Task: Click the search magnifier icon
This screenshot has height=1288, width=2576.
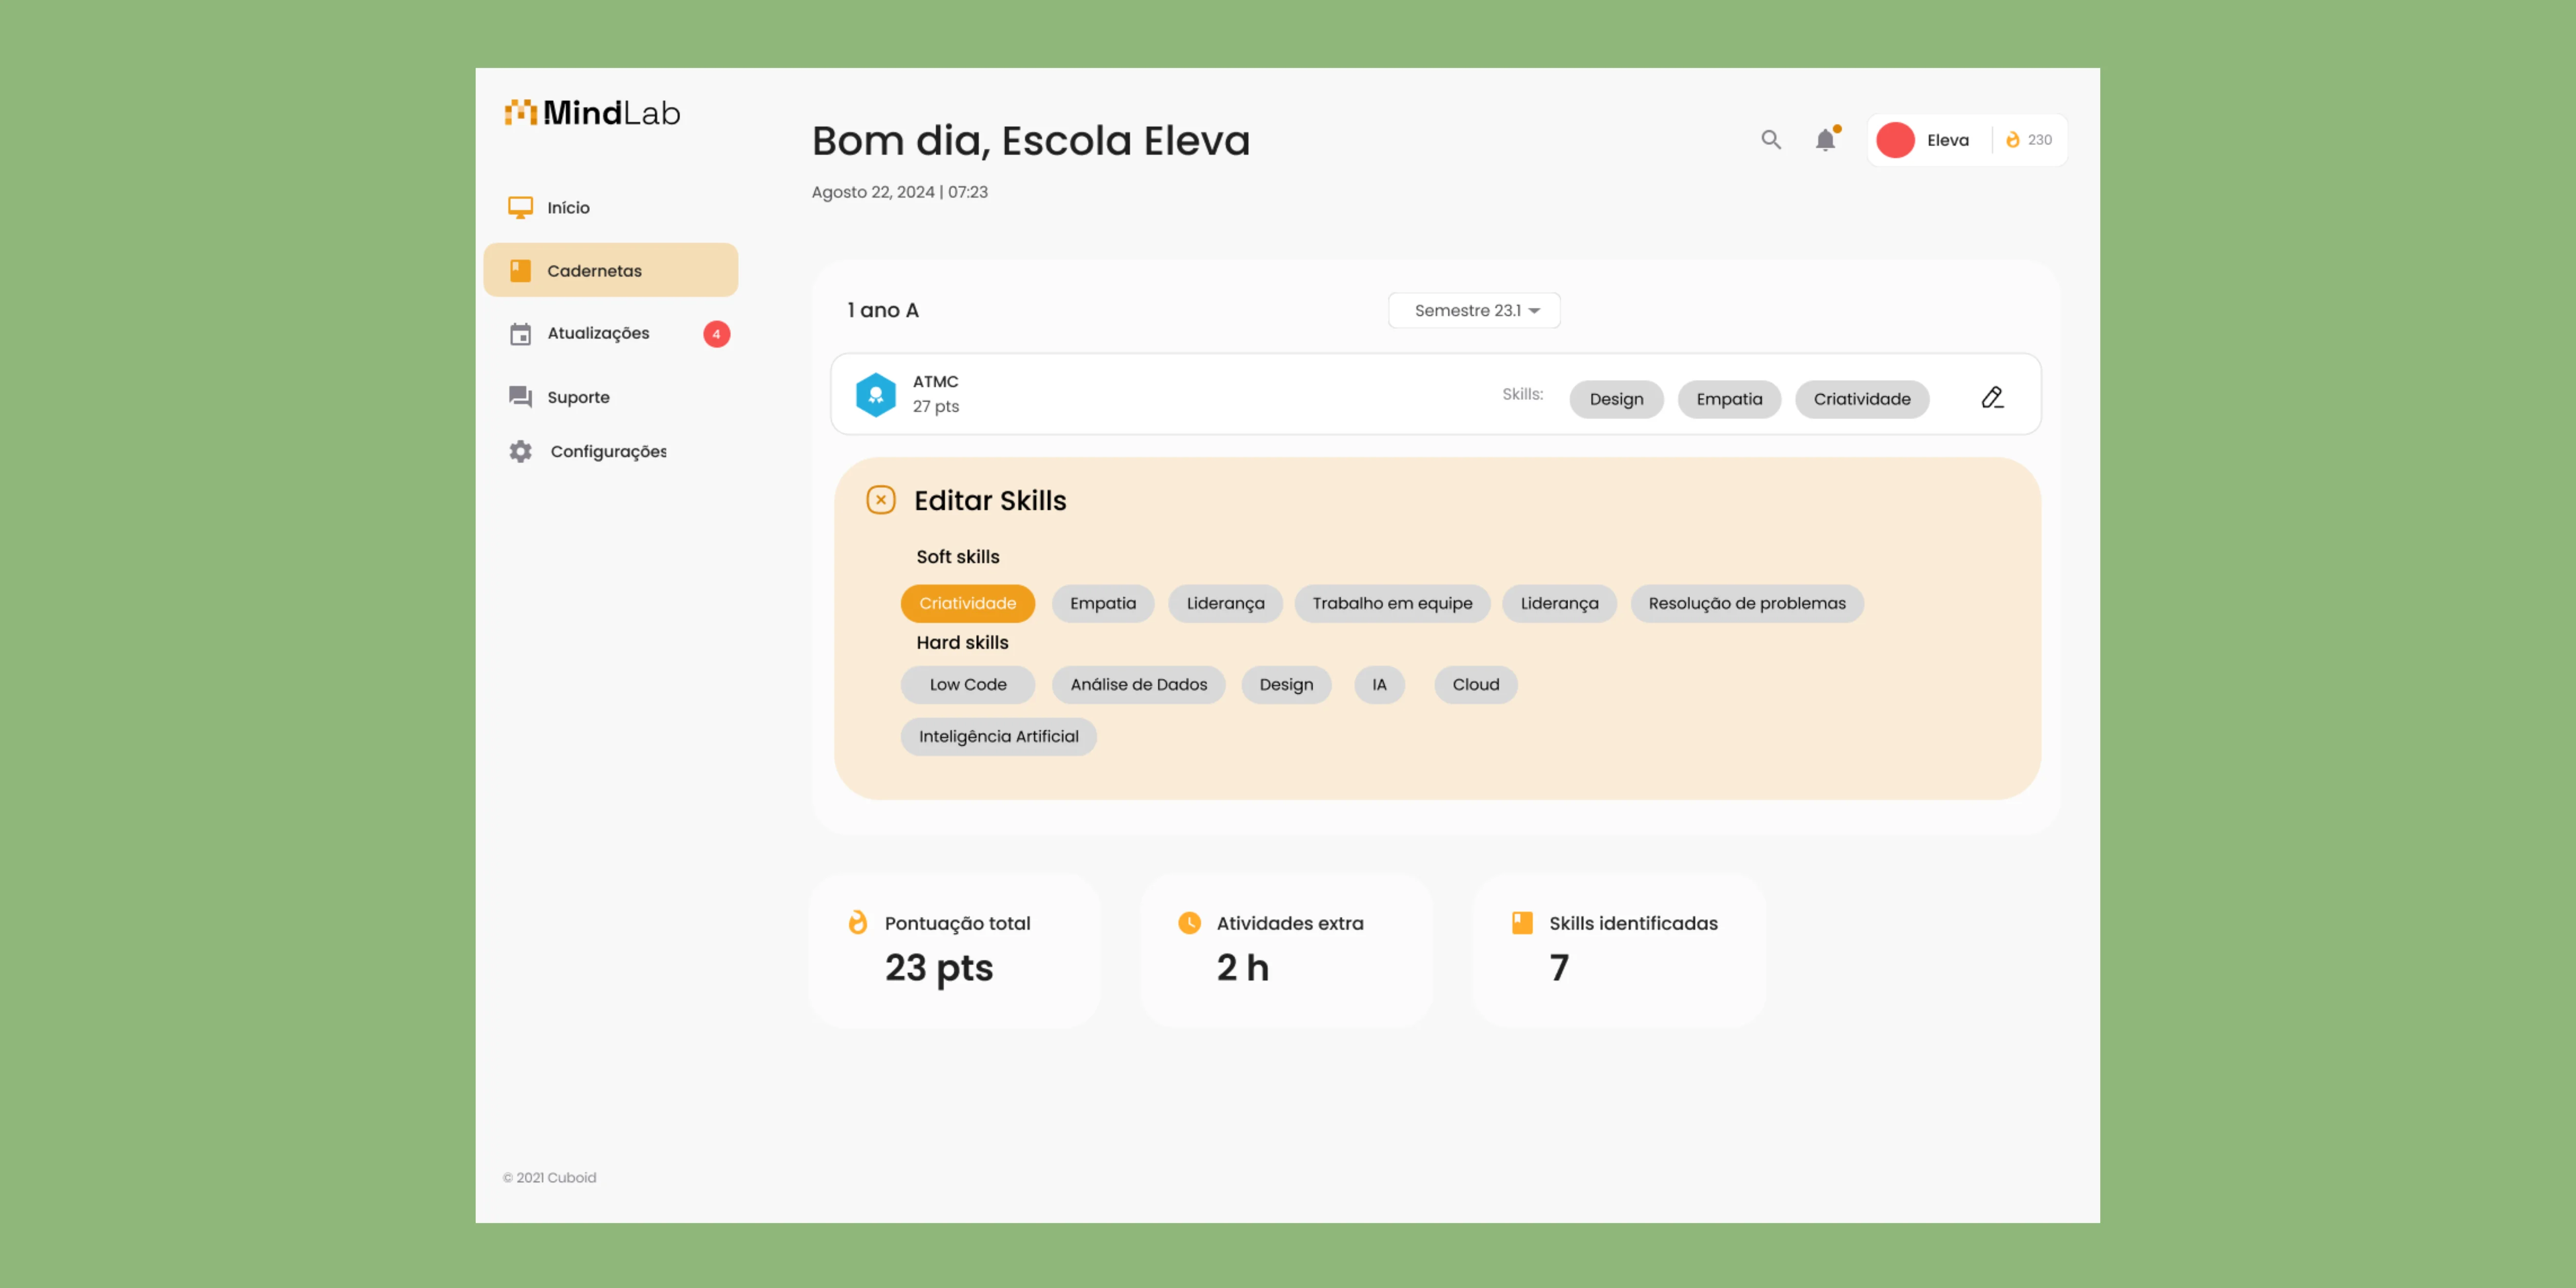Action: tap(1770, 140)
